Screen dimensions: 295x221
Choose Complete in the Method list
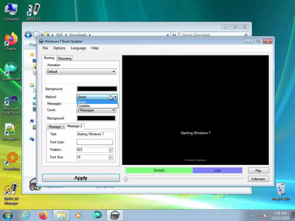tap(97, 106)
